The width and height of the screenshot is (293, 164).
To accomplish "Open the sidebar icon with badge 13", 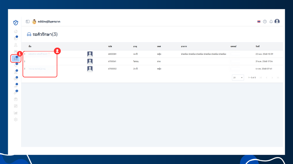I will [x=16, y=65].
